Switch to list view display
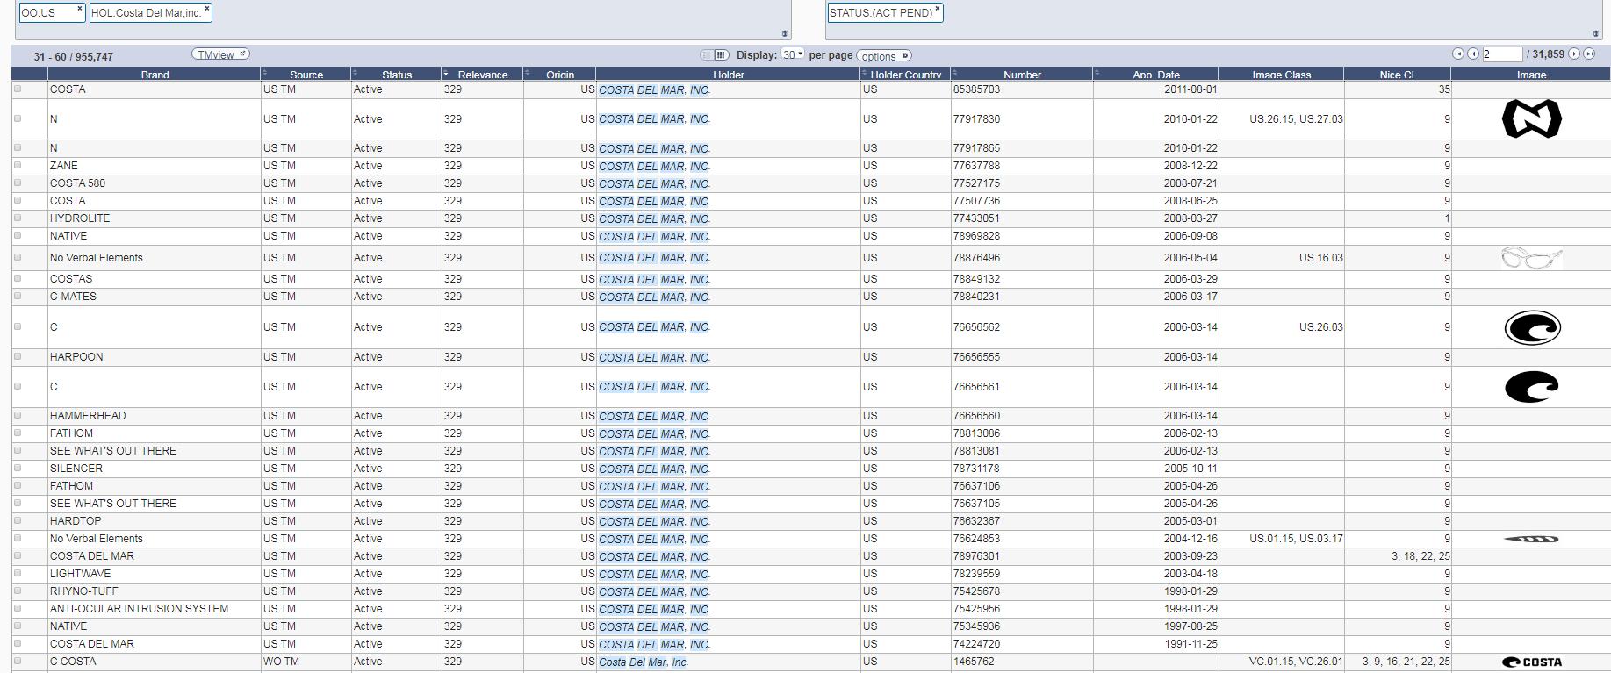The image size is (1611, 673). point(706,55)
